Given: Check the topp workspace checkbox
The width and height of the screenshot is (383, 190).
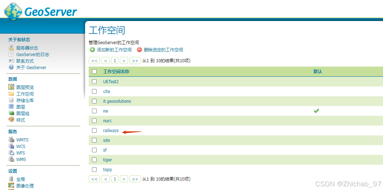Looking at the screenshot, I should pos(94,169).
